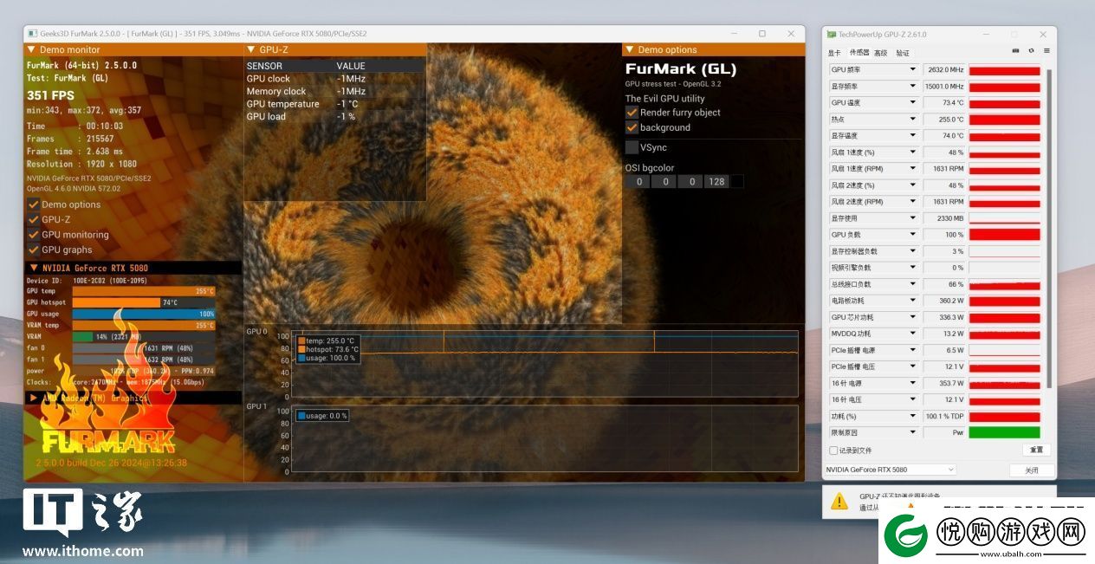The width and height of the screenshot is (1095, 564).
Task: Open the GPU 负载 sensor dropdown
Action: 912,234
